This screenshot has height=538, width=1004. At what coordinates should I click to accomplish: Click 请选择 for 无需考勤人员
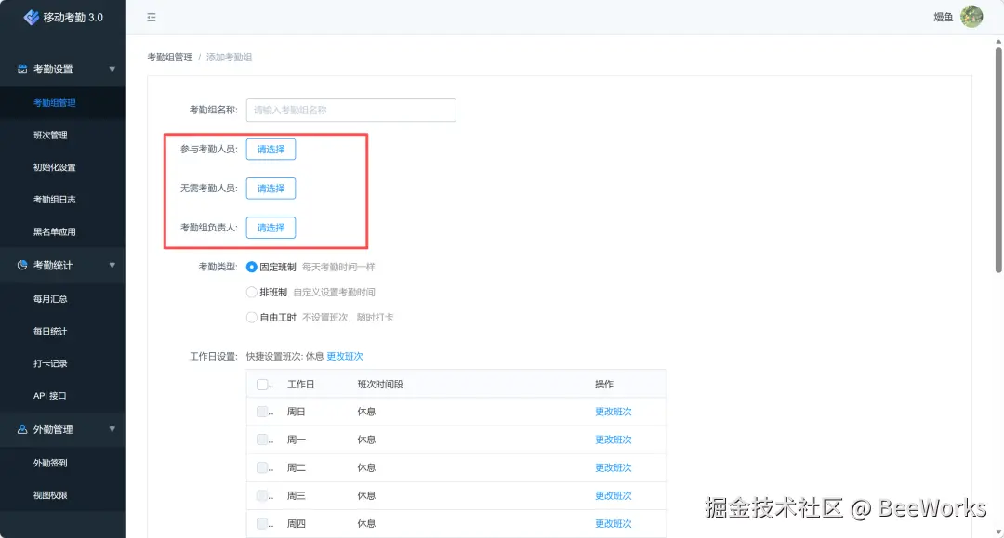tap(271, 189)
